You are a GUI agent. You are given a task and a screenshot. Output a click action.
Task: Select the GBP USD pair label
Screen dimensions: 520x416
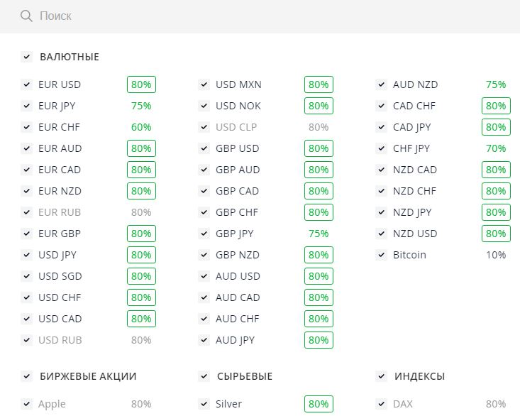[x=238, y=148]
